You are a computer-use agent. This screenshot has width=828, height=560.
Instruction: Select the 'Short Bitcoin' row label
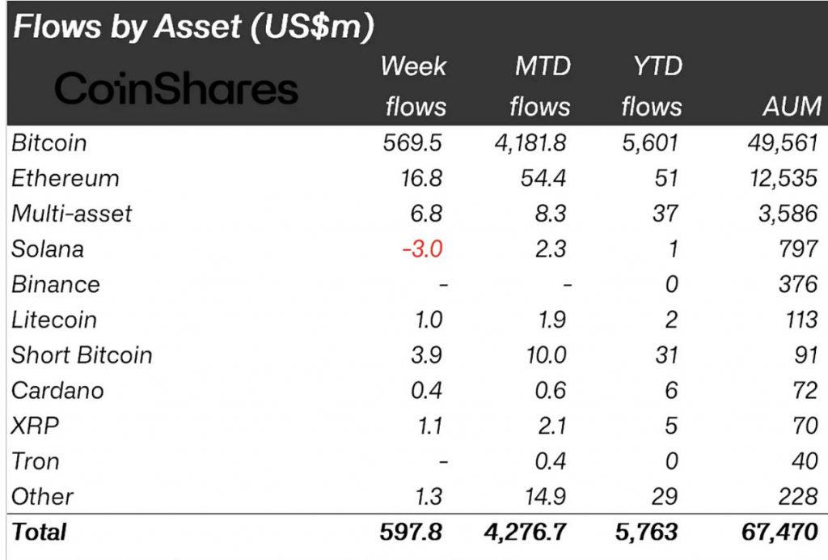[x=82, y=354]
